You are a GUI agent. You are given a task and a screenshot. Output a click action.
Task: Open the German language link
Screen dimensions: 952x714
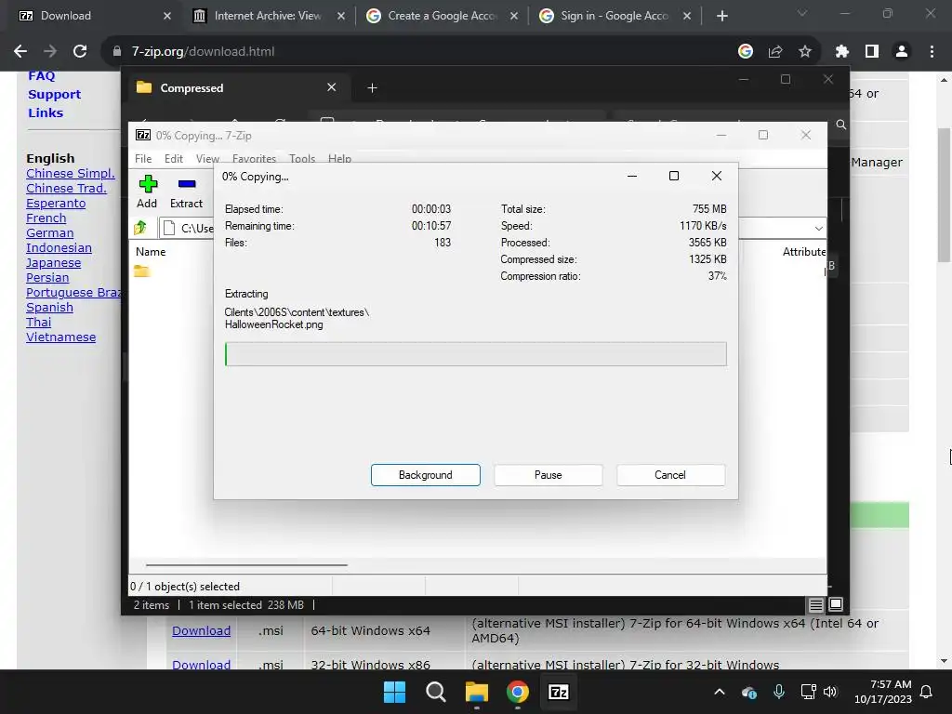pos(50,233)
